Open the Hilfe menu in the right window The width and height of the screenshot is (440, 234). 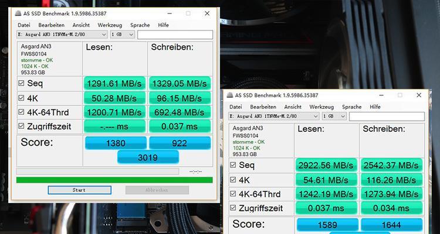[x=375, y=107]
